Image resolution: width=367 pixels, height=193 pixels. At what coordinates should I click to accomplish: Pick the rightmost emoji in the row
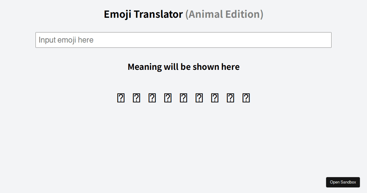tap(246, 98)
